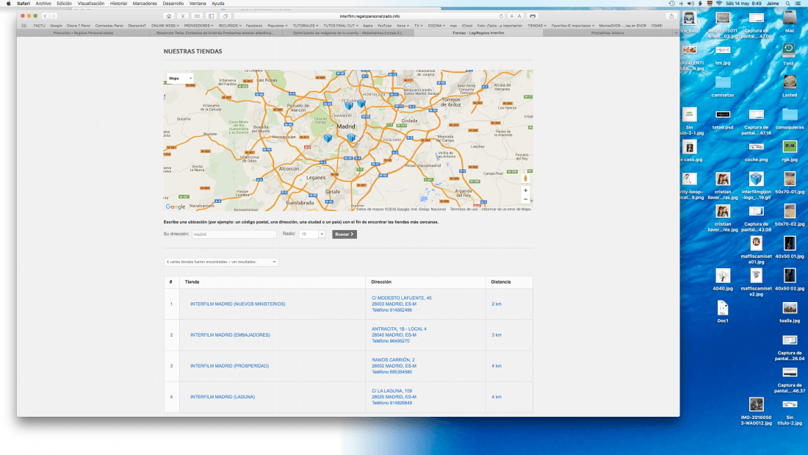Toggle the Safari sidebar button
This screenshot has height=455, width=808.
(x=212, y=16)
